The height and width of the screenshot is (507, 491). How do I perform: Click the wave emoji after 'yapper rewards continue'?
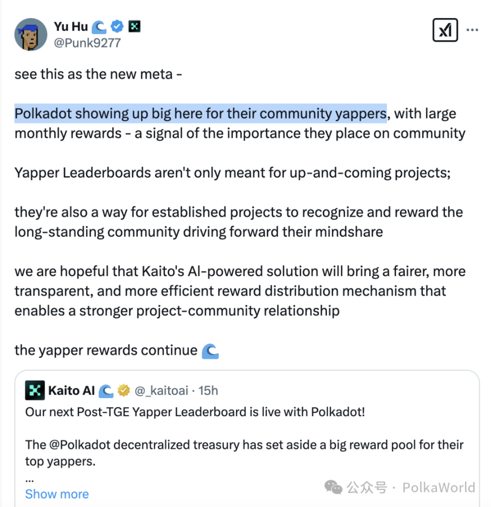(211, 349)
